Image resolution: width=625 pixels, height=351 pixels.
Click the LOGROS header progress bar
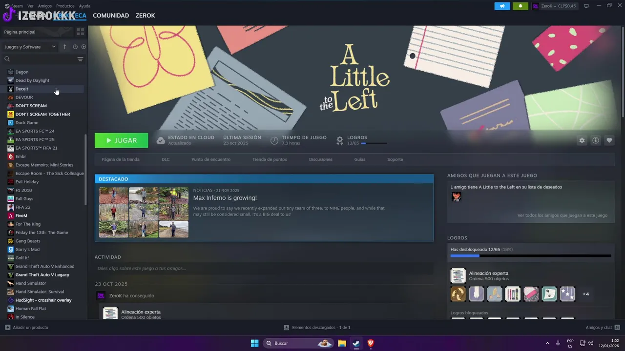(x=374, y=143)
